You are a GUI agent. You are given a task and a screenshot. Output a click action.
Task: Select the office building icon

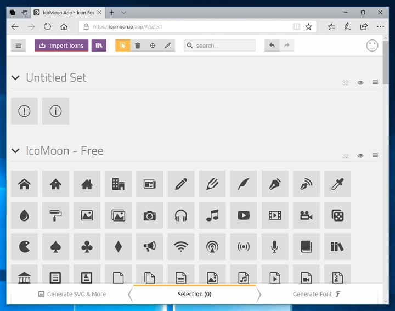tap(118, 184)
